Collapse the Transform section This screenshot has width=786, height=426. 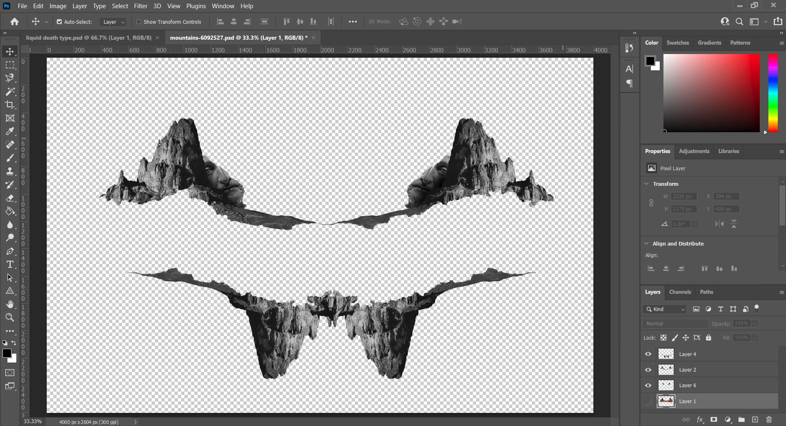tap(647, 184)
